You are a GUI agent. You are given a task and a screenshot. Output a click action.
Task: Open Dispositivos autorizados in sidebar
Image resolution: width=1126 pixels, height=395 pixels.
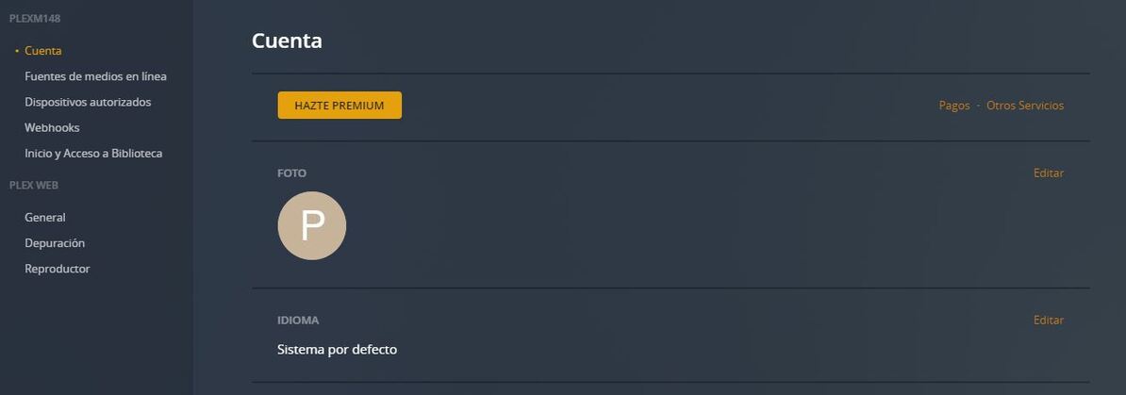(x=88, y=102)
